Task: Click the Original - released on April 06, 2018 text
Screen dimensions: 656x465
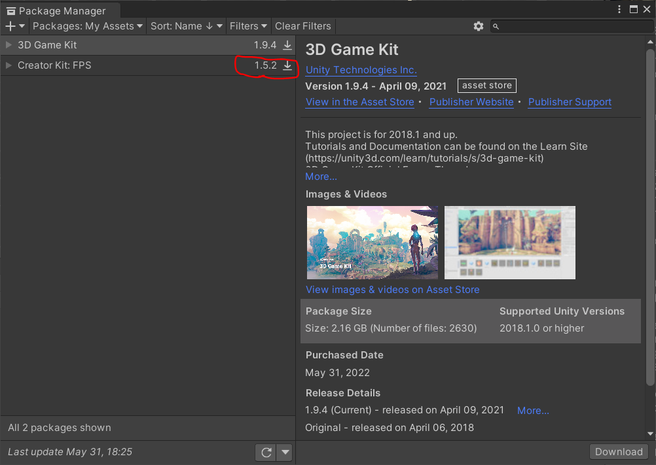Action: point(390,428)
